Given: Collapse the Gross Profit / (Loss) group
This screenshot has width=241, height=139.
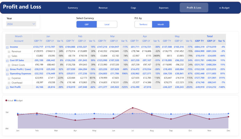Looking at the screenshot, I should (x=7, y=69).
